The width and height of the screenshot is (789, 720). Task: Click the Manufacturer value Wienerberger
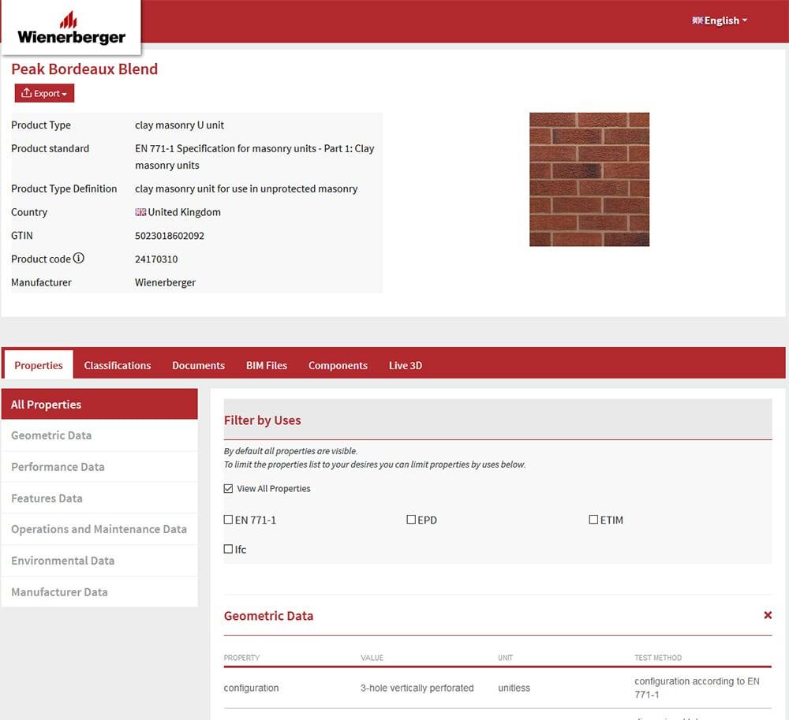pos(165,282)
